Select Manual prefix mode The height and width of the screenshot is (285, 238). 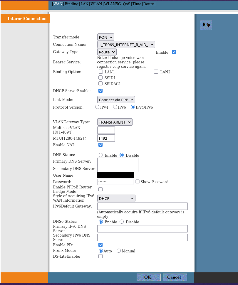tap(118, 251)
